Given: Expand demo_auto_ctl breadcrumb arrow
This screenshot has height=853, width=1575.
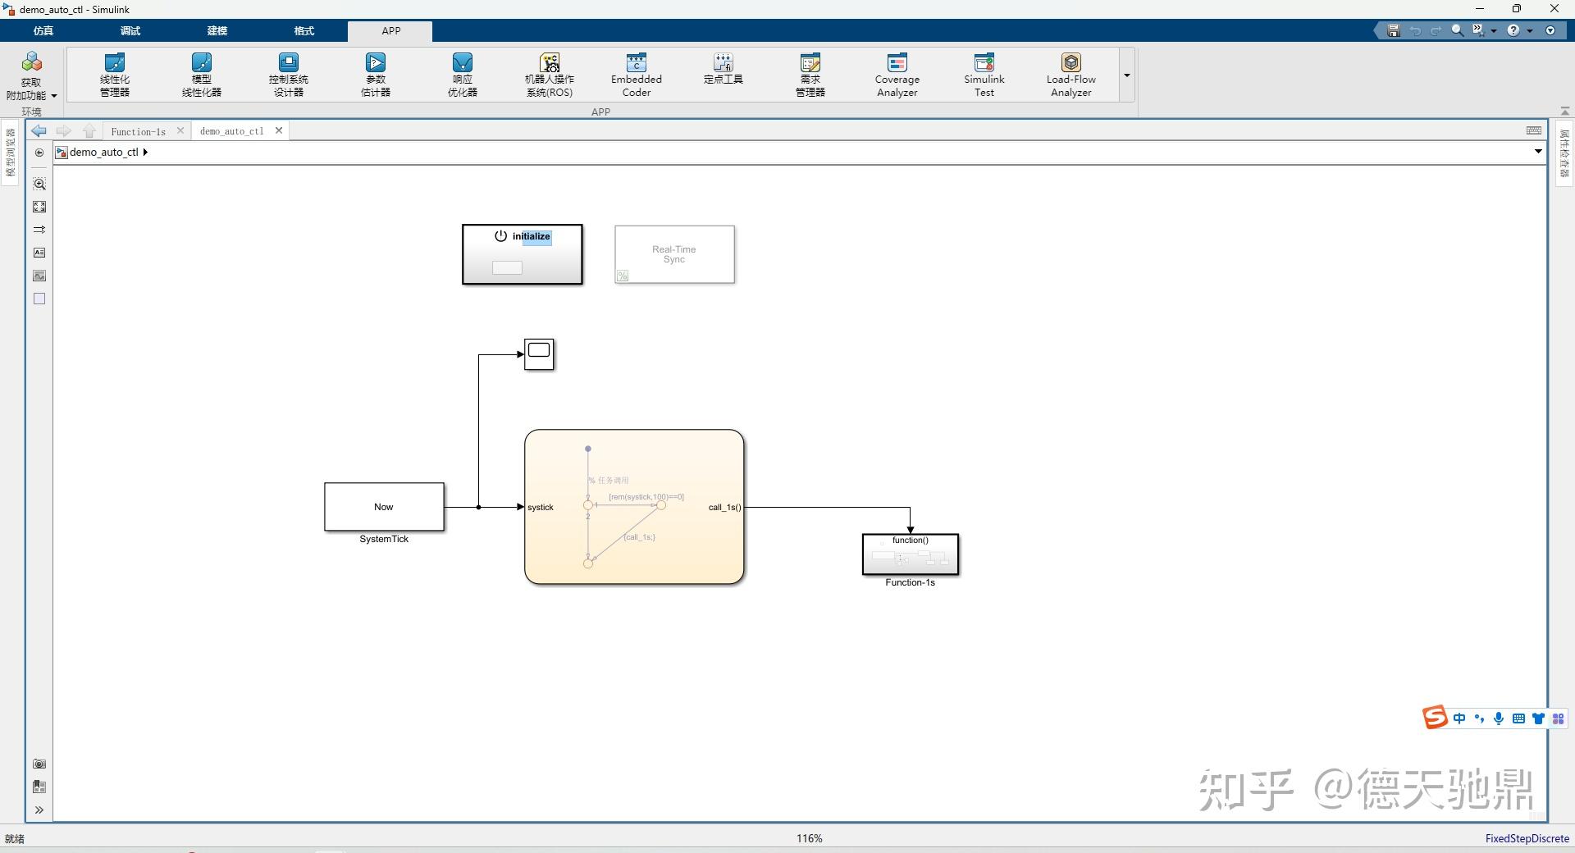Looking at the screenshot, I should [x=145, y=152].
